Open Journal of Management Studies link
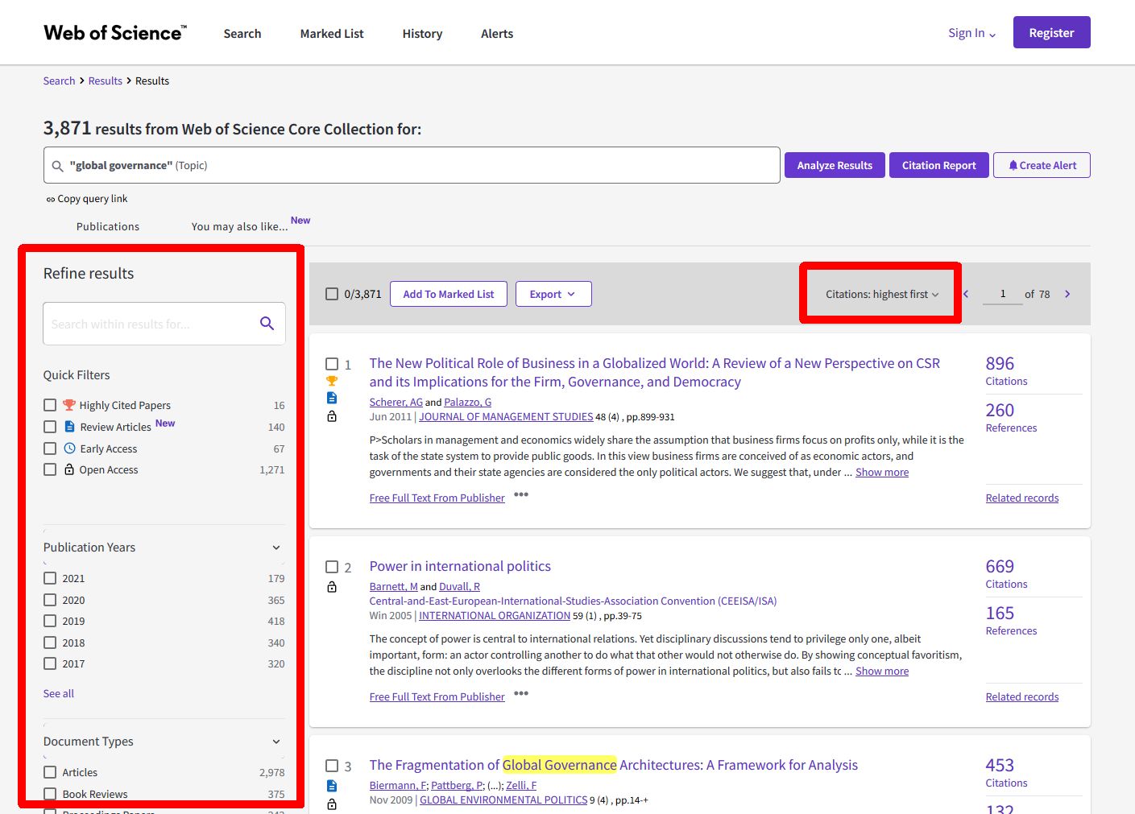Image resolution: width=1135 pixels, height=814 pixels. [x=506, y=417]
